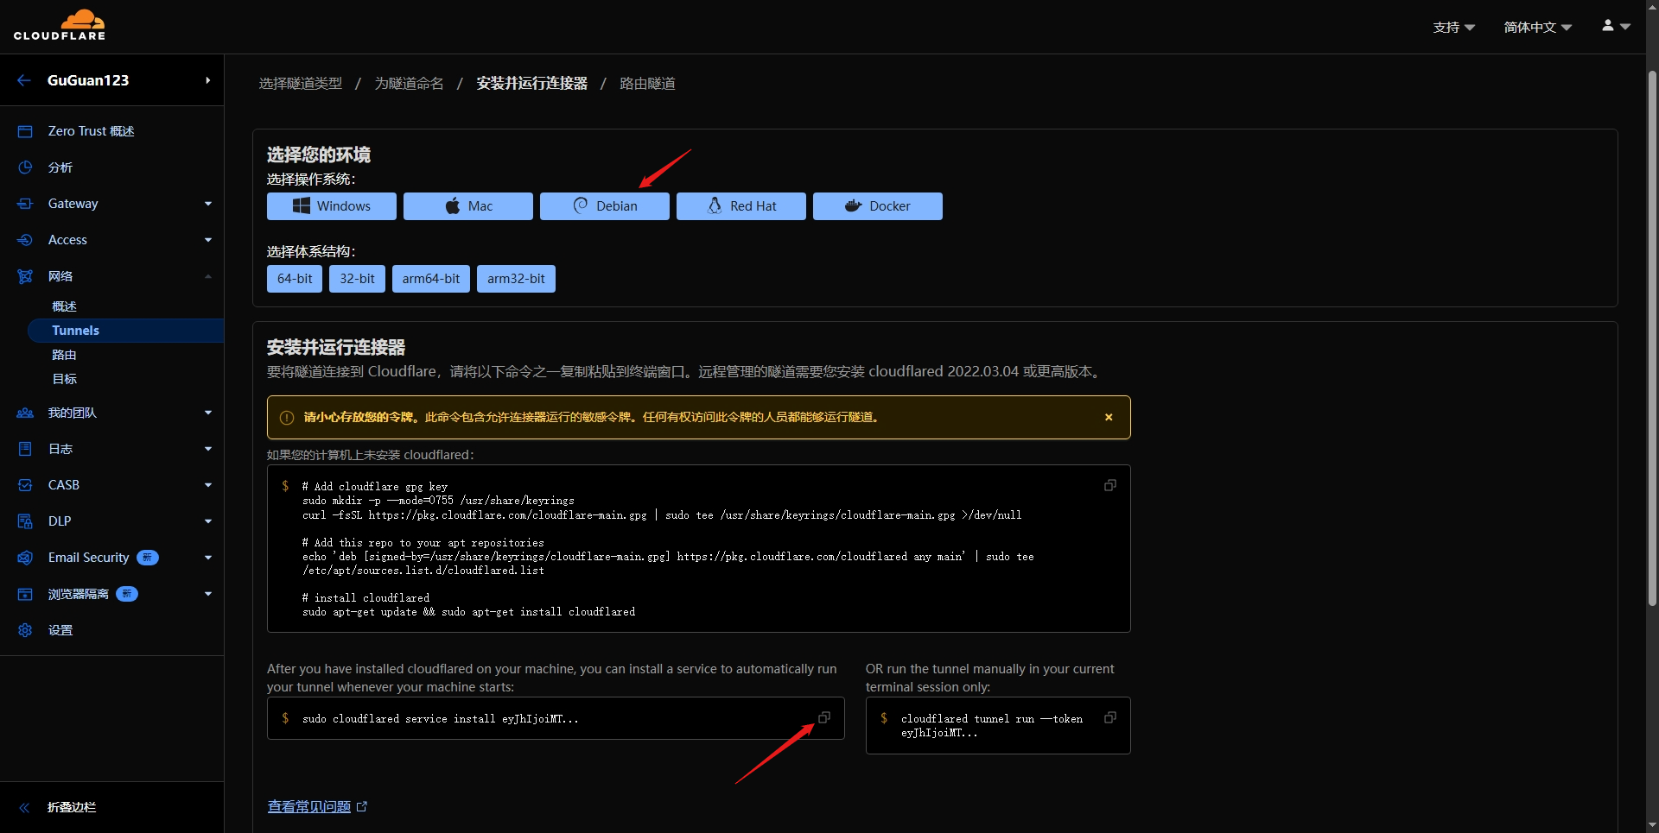Click the Cloudflare logo

[x=60, y=25]
